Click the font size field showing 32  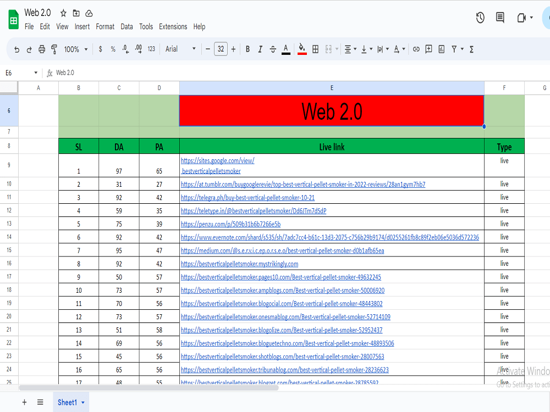pyautogui.click(x=221, y=49)
